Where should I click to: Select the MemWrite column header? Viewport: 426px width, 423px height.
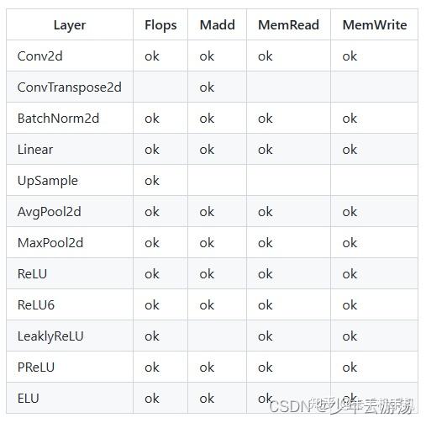[375, 25]
